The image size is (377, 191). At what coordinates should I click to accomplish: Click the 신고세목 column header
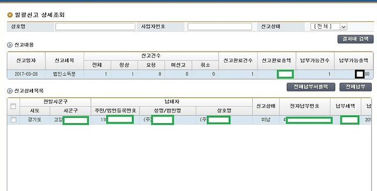[x=64, y=61]
